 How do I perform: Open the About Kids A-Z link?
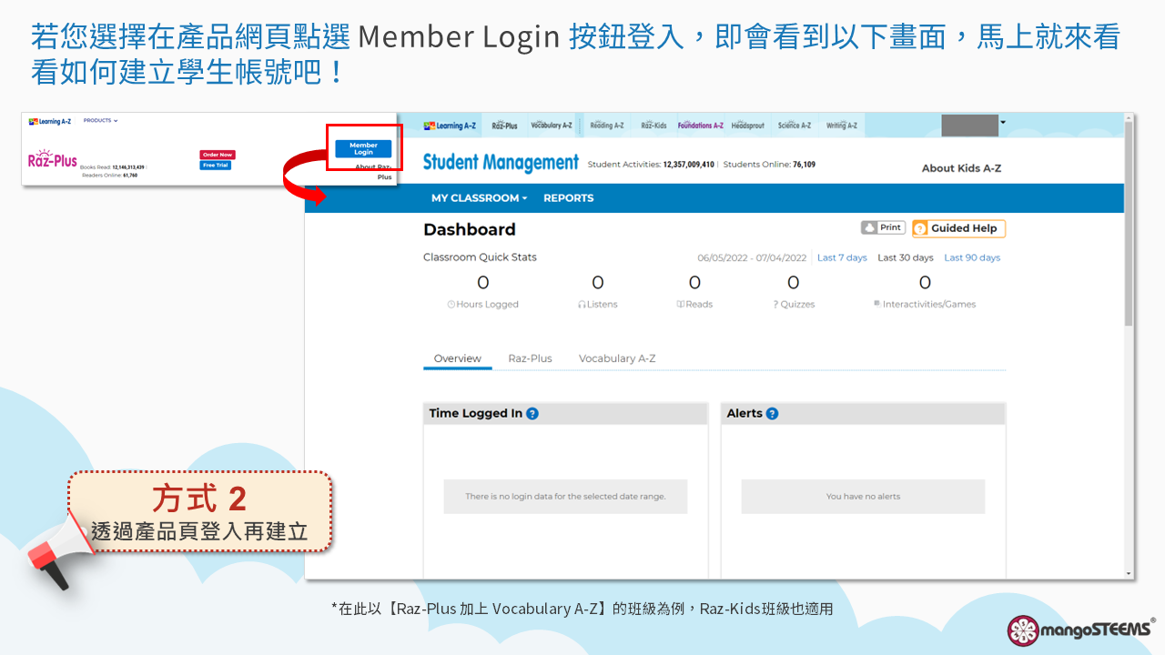pos(961,168)
